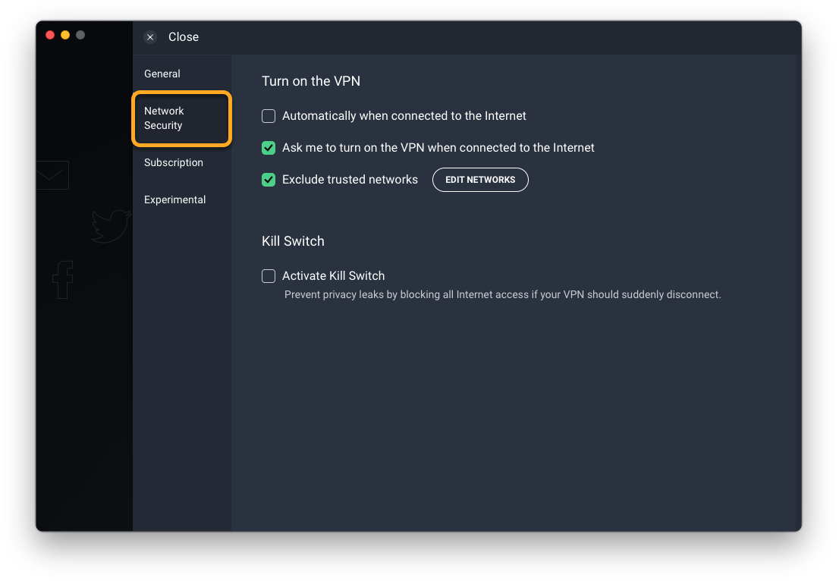
Task: Click the EDIT NETWORKS button
Action: click(480, 180)
